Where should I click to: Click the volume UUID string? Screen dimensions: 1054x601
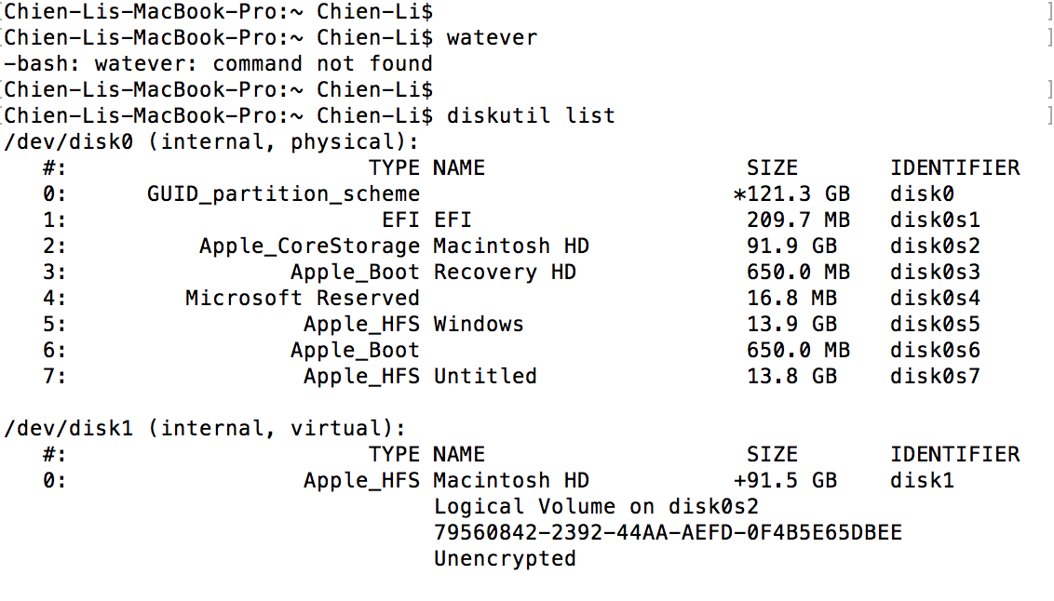(668, 533)
